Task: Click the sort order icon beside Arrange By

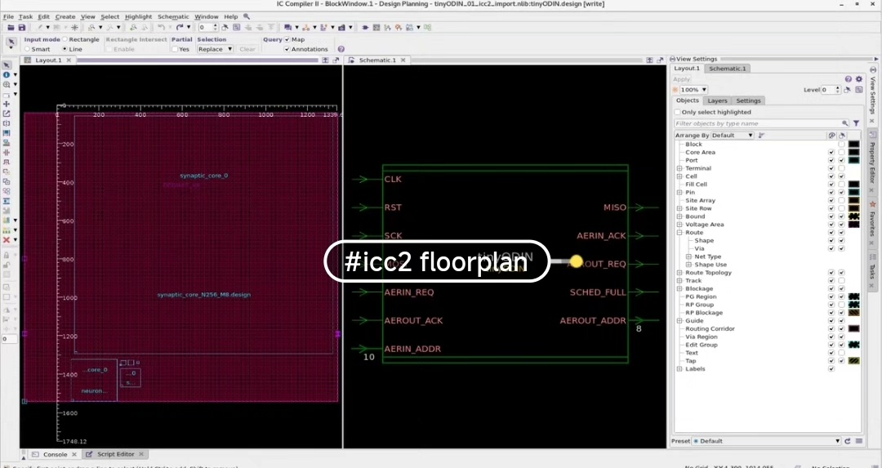Action: pos(762,136)
